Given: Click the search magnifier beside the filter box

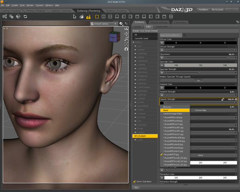Looking at the screenshot, I should (x=185, y=35).
